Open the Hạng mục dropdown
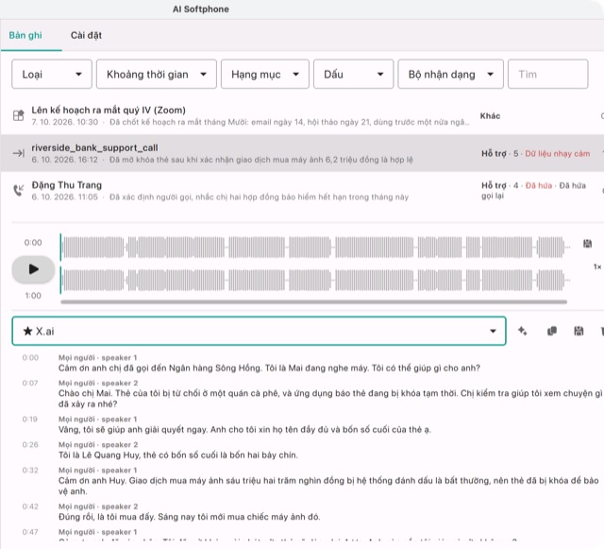 pyautogui.click(x=265, y=74)
